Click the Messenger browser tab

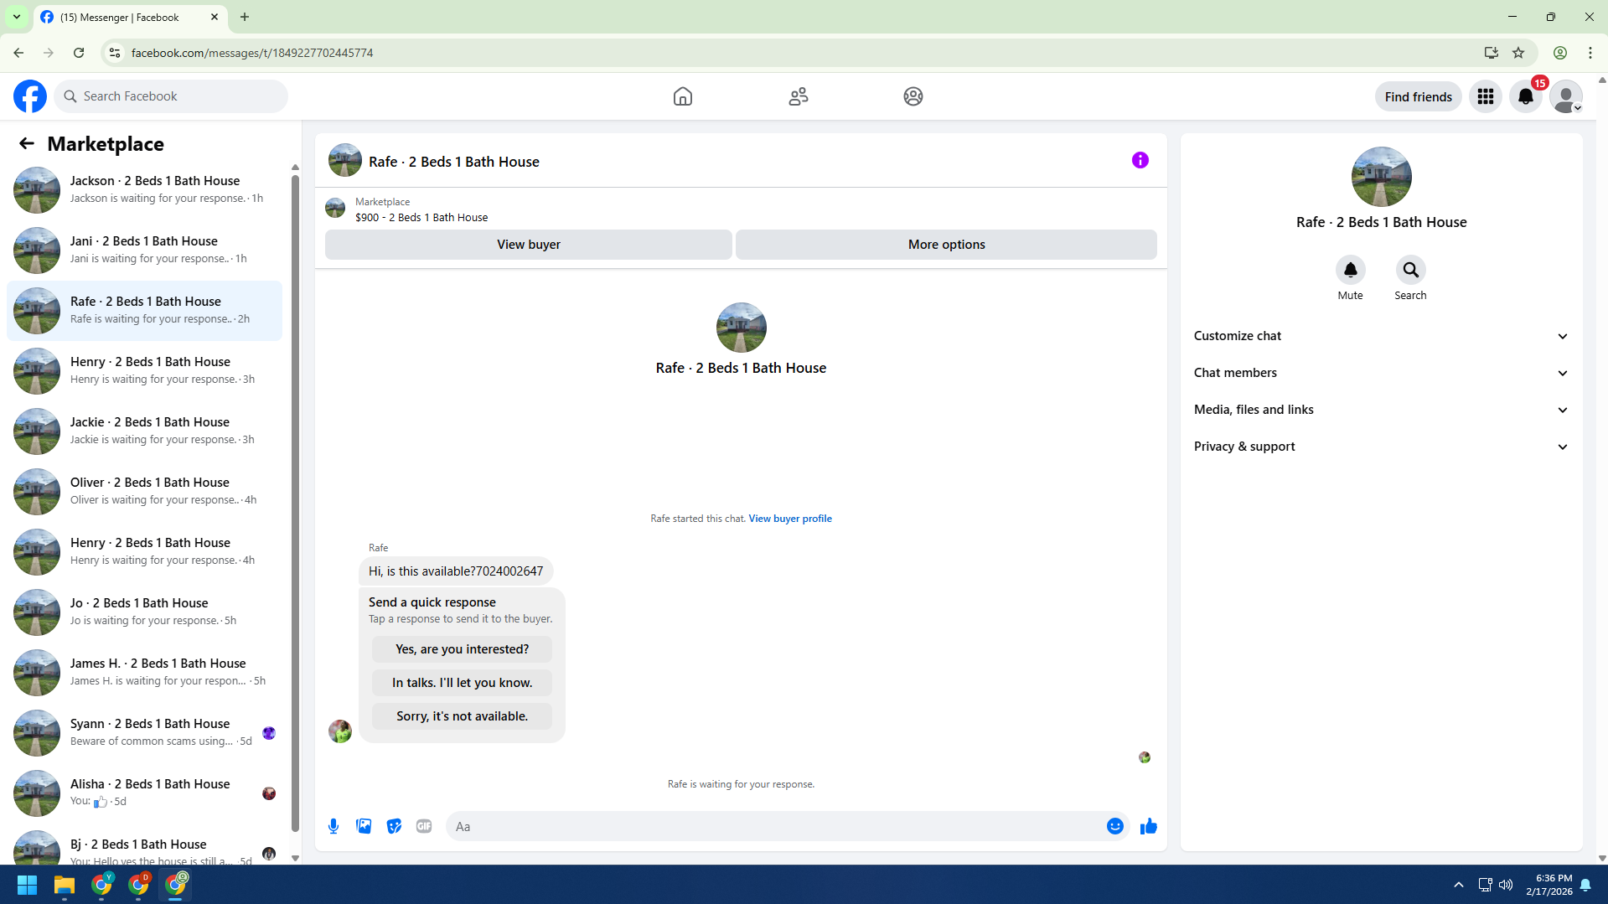click(x=130, y=17)
